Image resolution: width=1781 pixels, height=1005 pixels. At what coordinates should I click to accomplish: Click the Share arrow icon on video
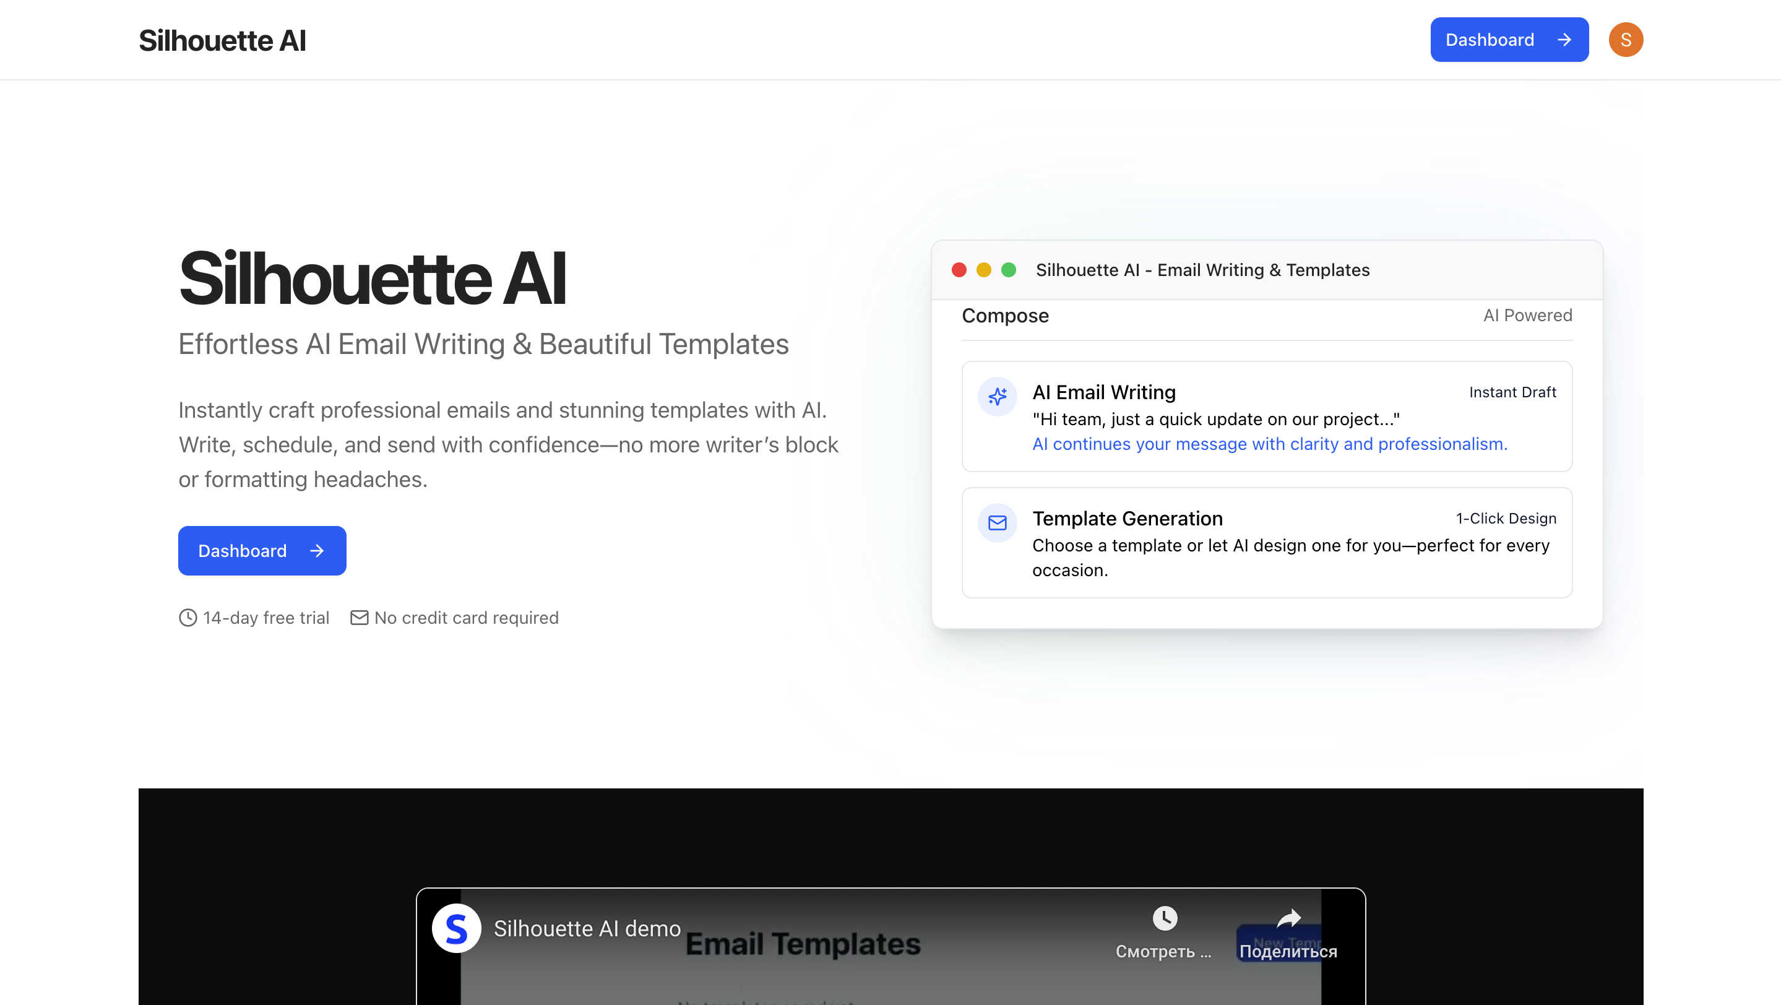tap(1288, 918)
